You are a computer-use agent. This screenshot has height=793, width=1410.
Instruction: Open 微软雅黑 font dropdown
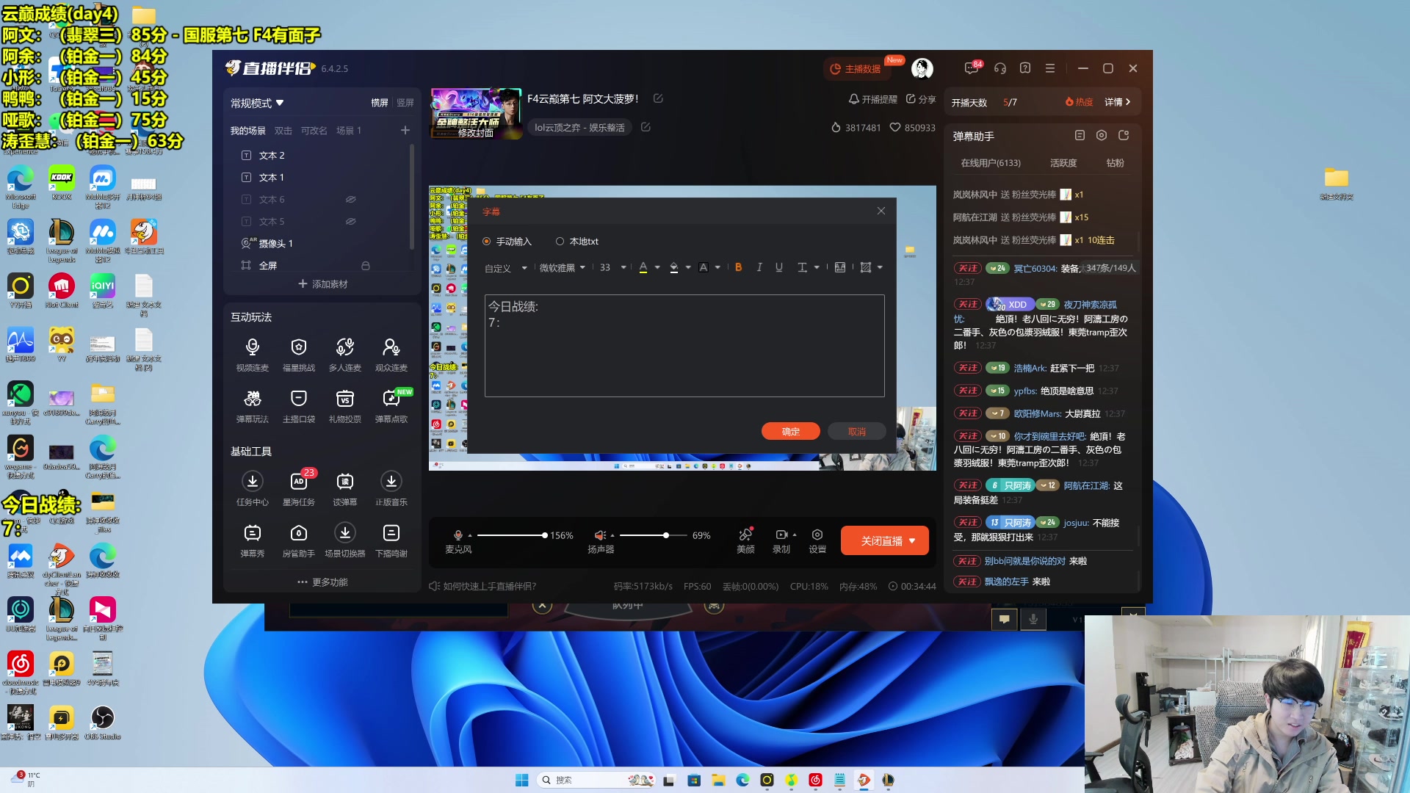click(x=563, y=268)
